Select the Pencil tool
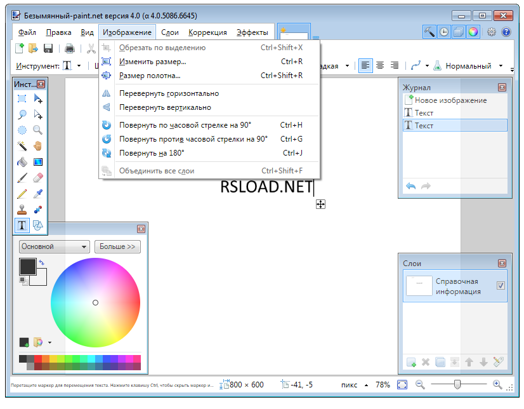The width and height of the screenshot is (524, 409). (22, 194)
